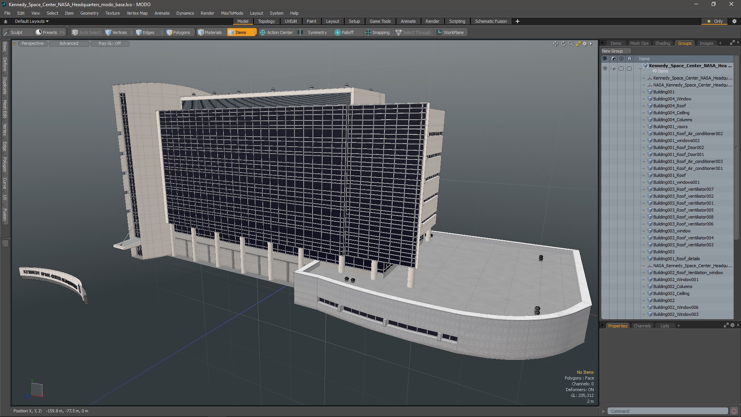
Task: Switch to the Mesh Ops panel tab
Action: [639, 43]
